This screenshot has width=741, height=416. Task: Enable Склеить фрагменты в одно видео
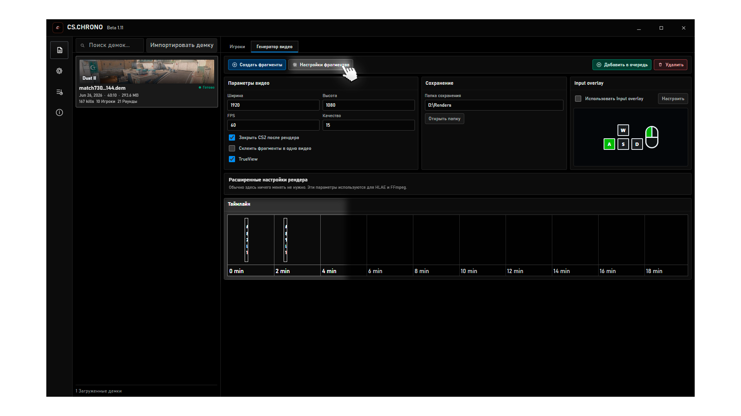[x=232, y=148]
